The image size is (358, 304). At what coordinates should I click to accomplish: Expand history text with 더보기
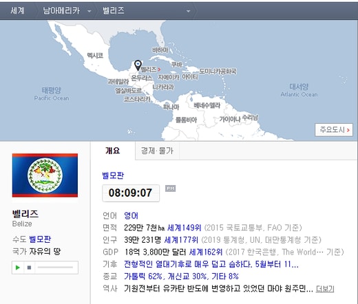325,289
